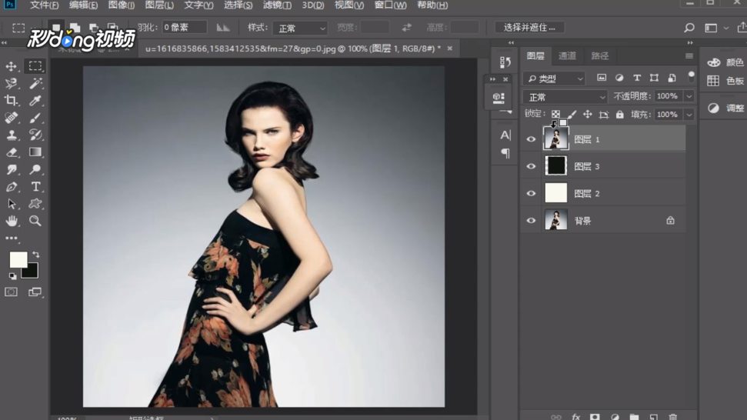Select the Eyedropper tool
This screenshot has height=420, width=747.
coord(35,101)
